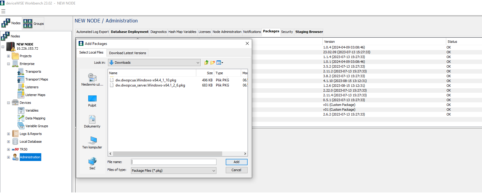Switch to the Staging Browser tab
482x193 pixels.
point(309,32)
